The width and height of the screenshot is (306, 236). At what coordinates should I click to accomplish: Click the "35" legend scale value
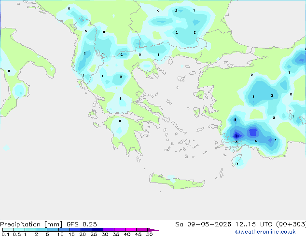116,234
